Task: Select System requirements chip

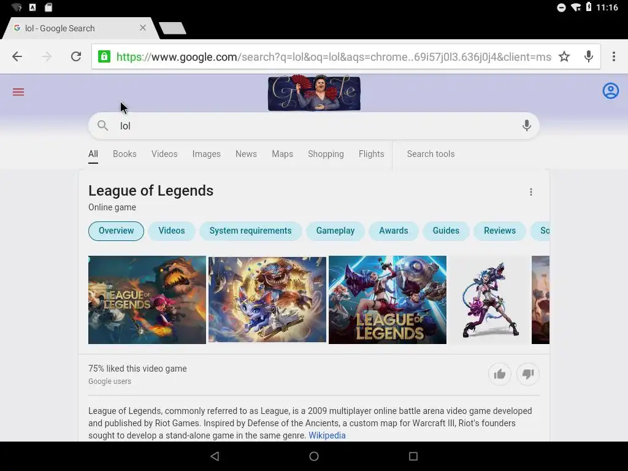Action: click(x=250, y=231)
